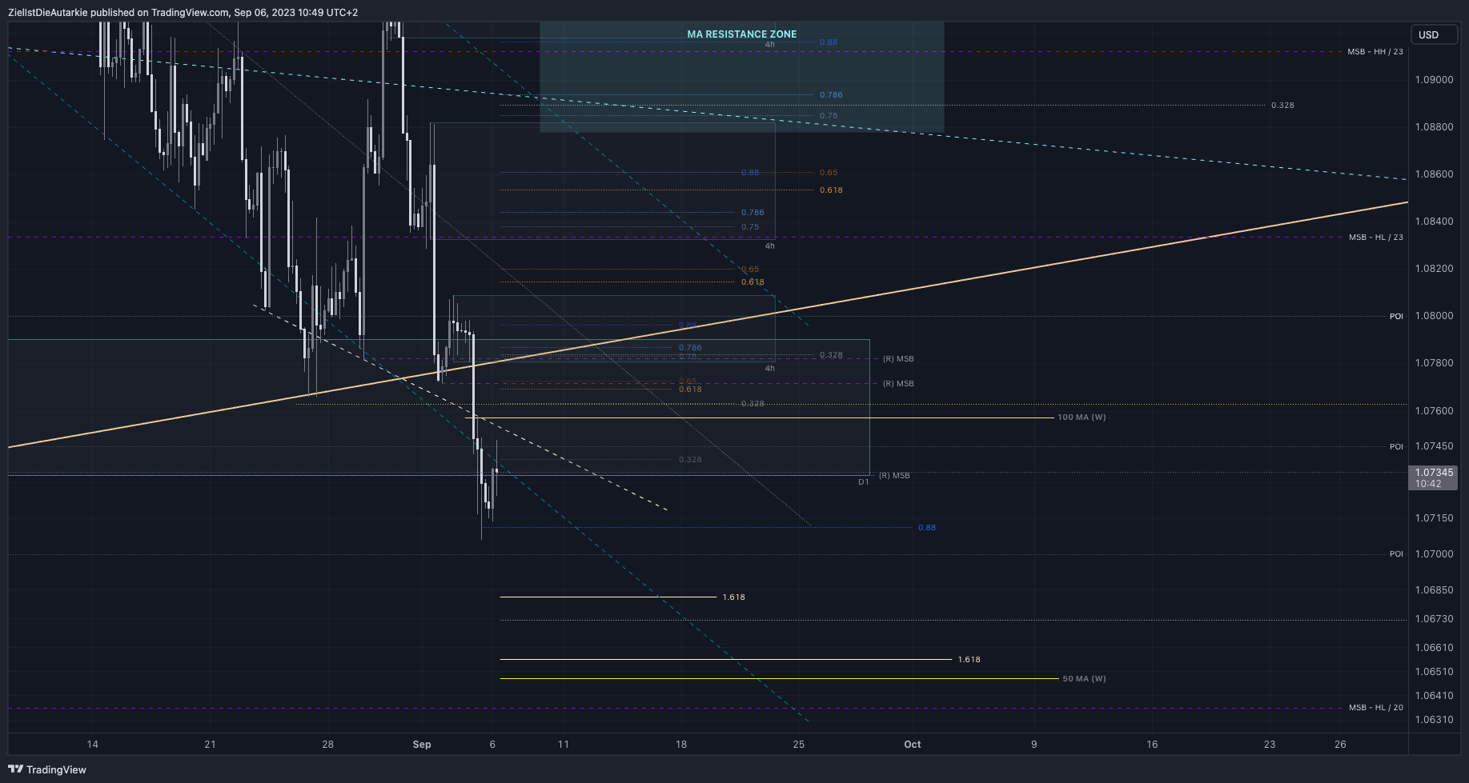Viewport: 1469px width, 783px height.
Task: Click the 1.08600 price axis label
Action: [1435, 174]
